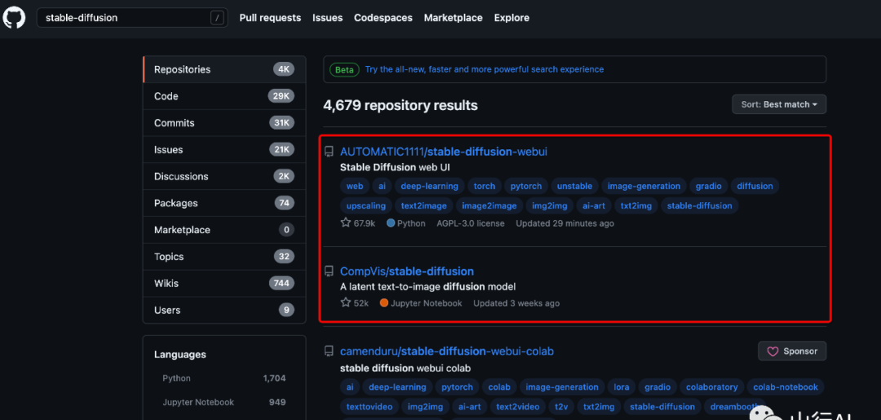Open AUTOMATIC1111/stable-diffusion-webui repository
The height and width of the screenshot is (420, 881).
coord(443,152)
